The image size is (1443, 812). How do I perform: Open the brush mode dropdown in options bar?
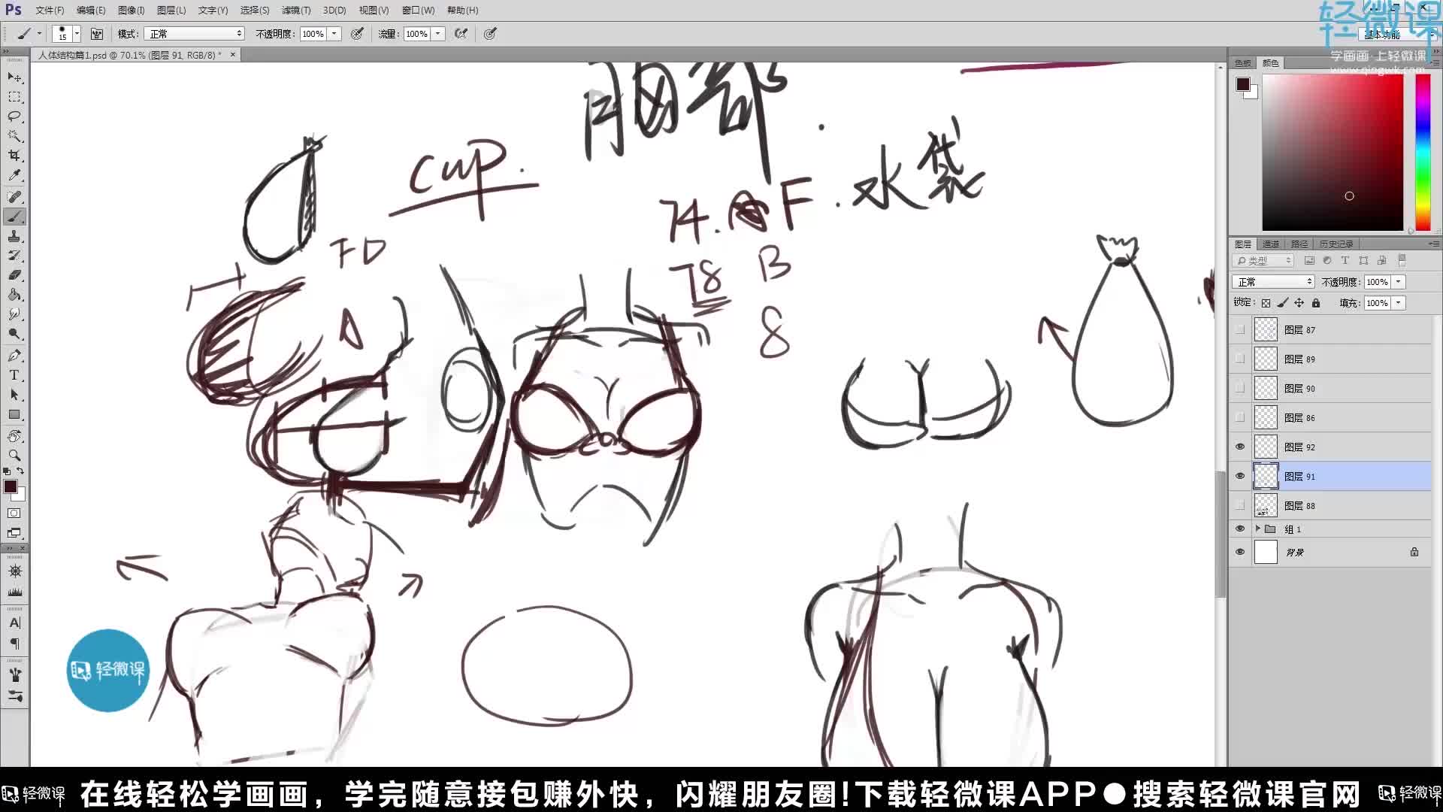click(194, 33)
